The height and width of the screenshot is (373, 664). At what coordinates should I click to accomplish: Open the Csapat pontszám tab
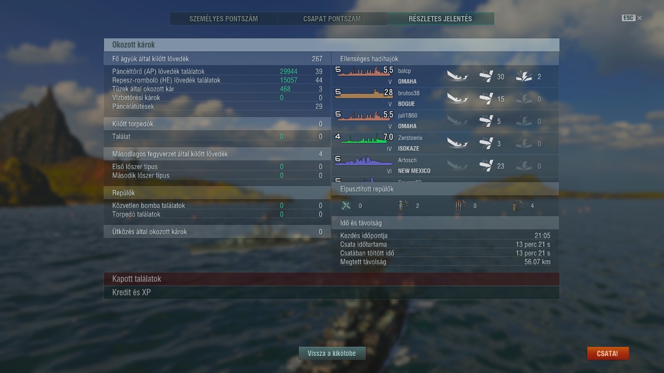(x=332, y=19)
